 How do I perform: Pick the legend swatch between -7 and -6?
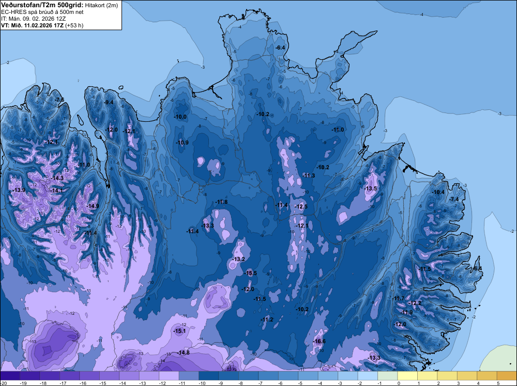point(268,376)
